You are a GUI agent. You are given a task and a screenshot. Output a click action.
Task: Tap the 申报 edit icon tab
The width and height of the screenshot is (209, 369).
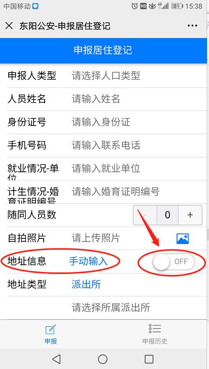click(x=51, y=334)
